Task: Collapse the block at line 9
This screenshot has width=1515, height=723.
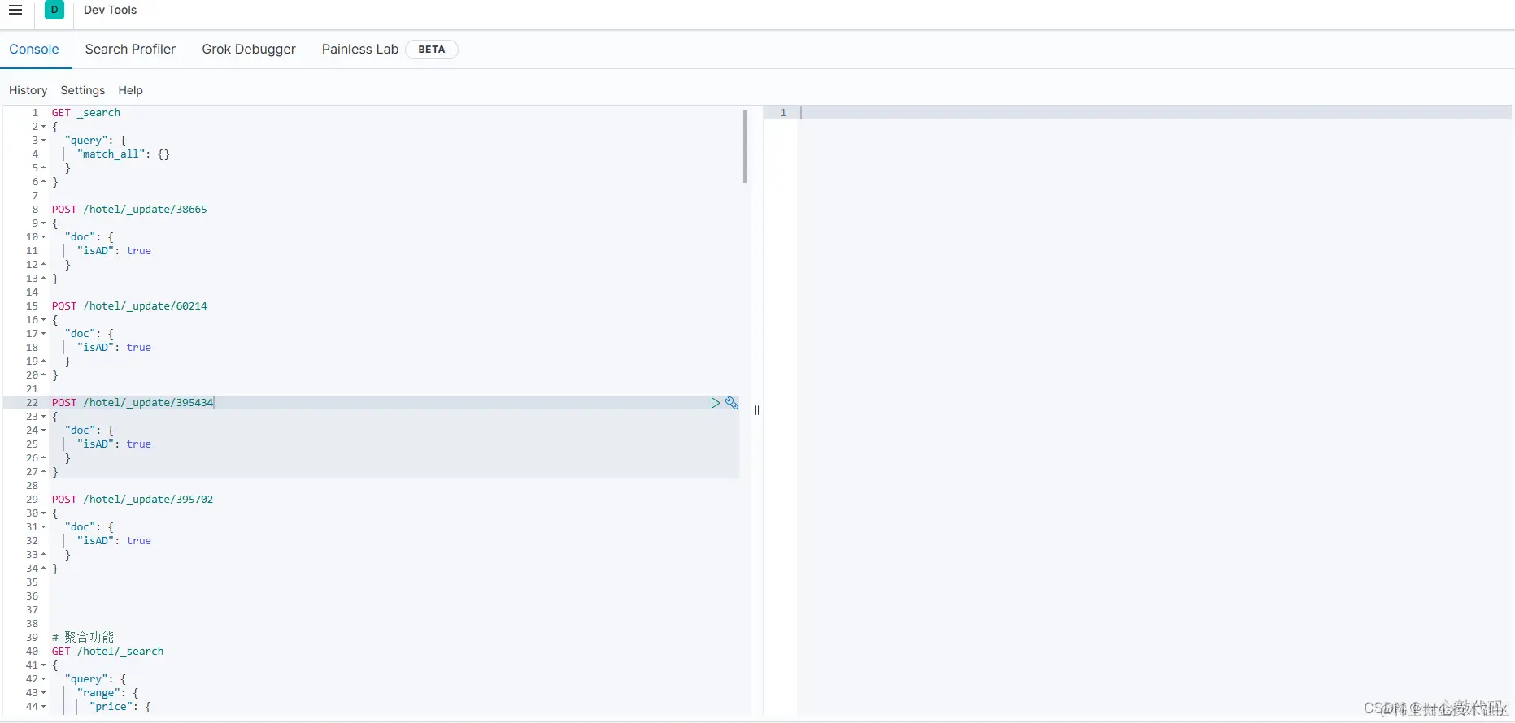Action: (x=44, y=223)
